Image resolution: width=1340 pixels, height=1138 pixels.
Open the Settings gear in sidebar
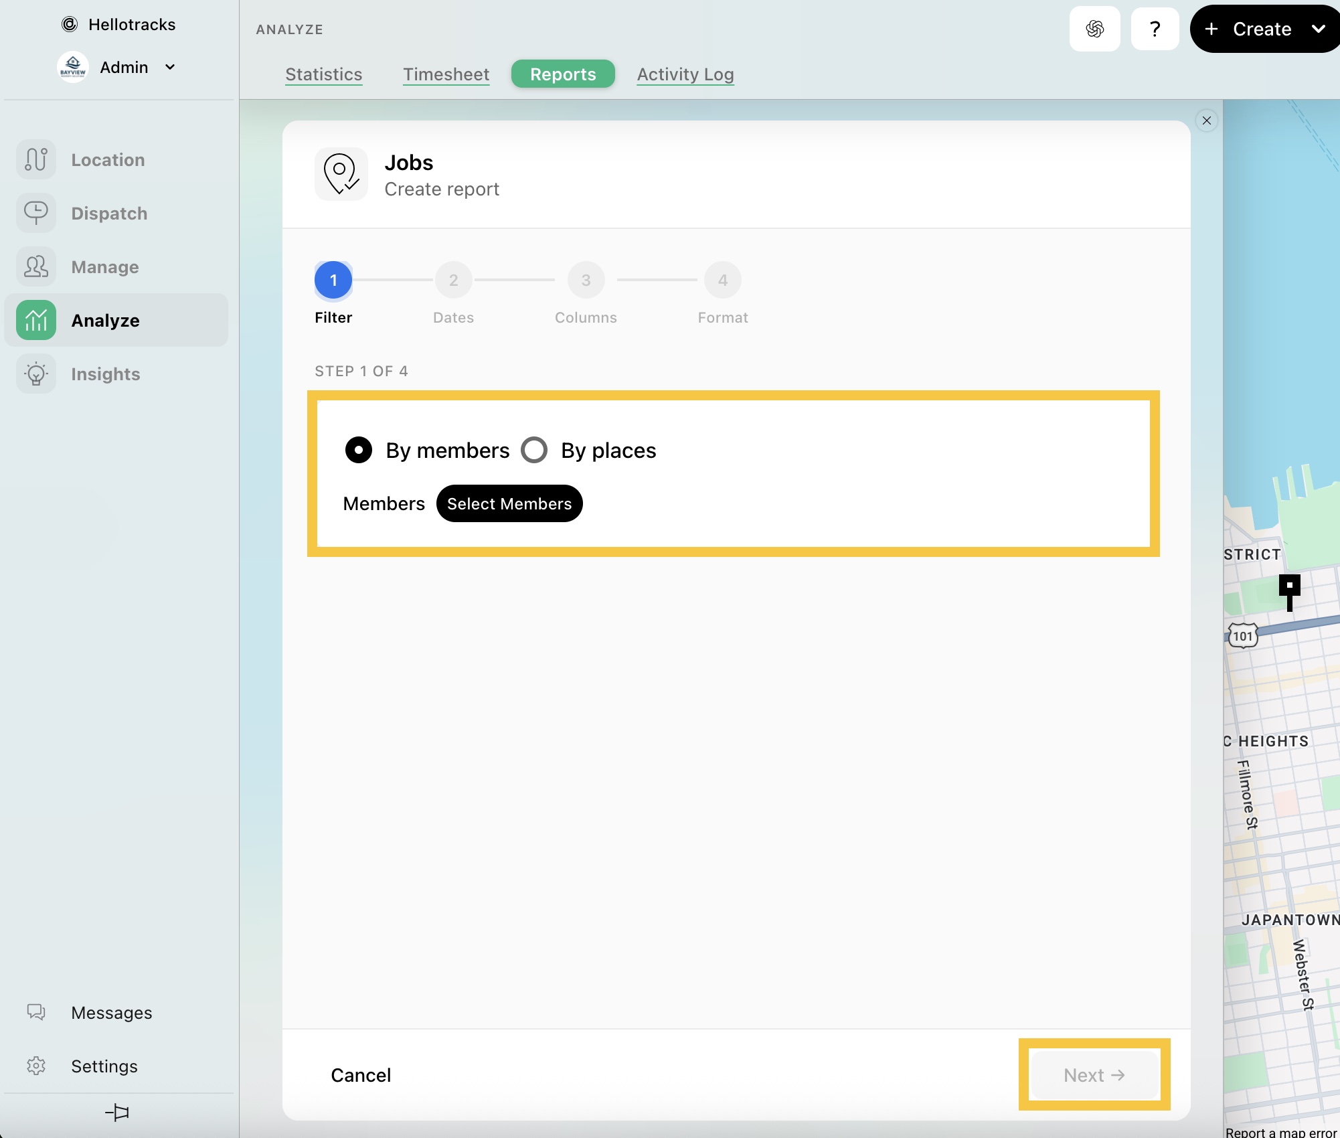[x=36, y=1066]
